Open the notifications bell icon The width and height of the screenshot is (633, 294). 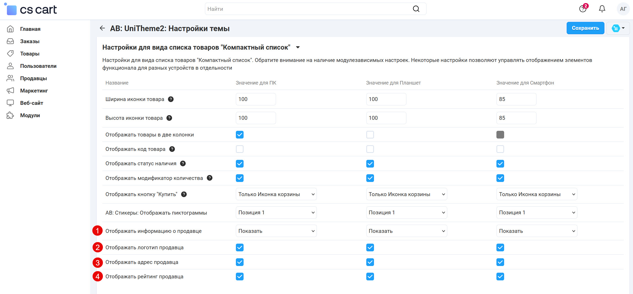click(x=602, y=8)
